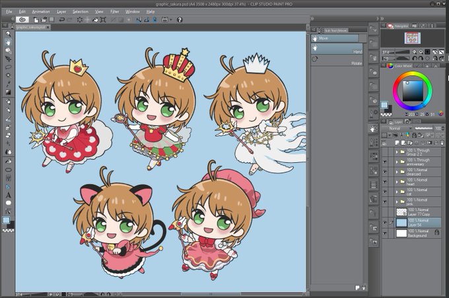The height and width of the screenshot is (298, 449).
Task: Select the Rotate sub tool
Action: [337, 61]
